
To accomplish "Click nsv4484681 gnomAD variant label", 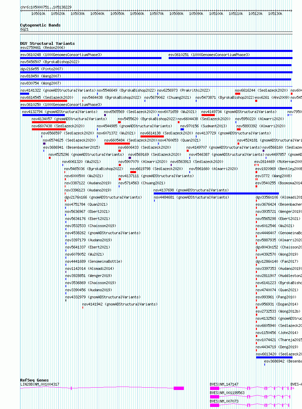I will [191, 197].
